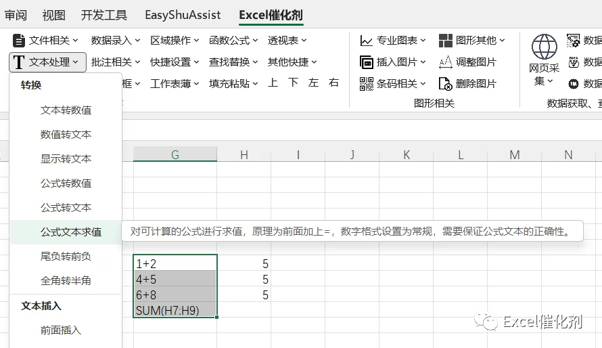Click the cell containing 6+8
602x348 pixels.
(175, 295)
